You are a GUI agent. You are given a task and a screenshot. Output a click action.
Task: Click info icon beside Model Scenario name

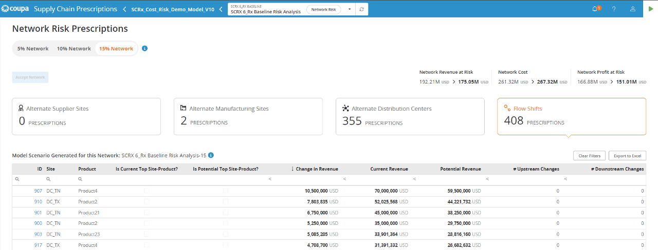pos(211,155)
